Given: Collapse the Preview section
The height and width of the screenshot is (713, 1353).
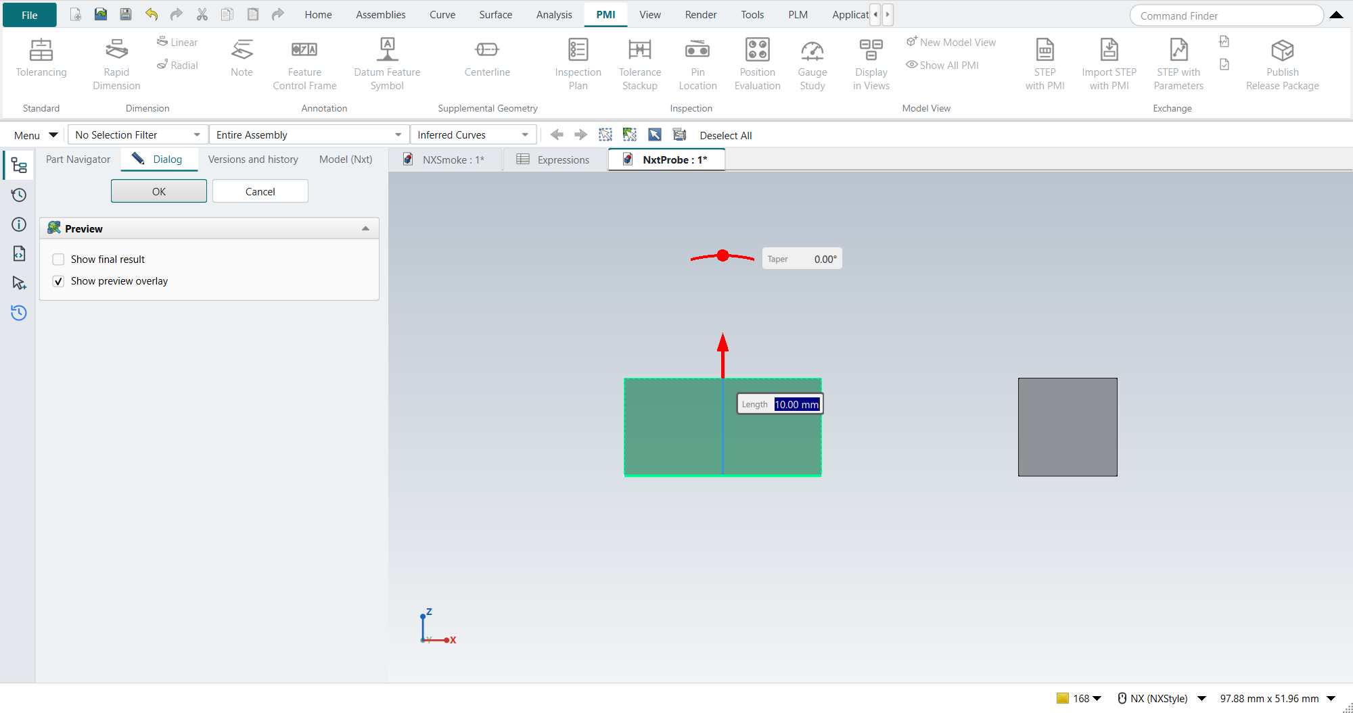Looking at the screenshot, I should coord(365,228).
